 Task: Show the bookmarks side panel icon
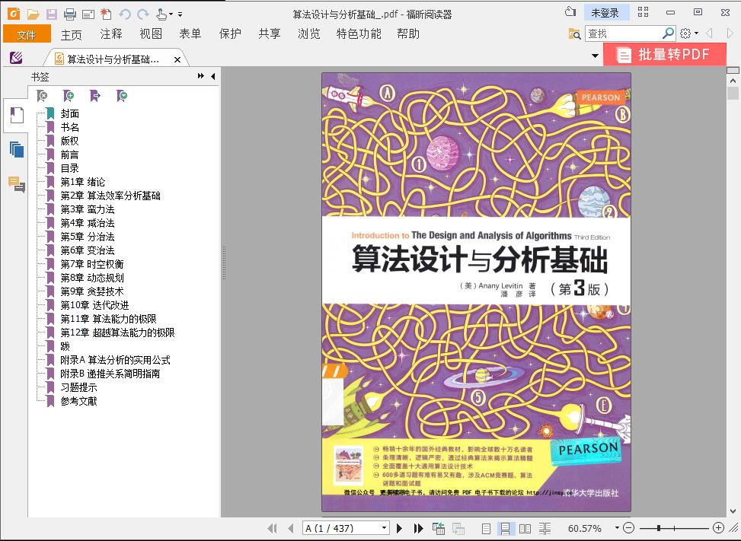click(17, 115)
